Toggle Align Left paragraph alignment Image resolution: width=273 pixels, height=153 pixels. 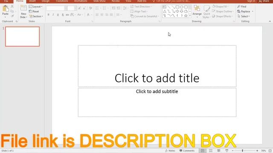click(97, 15)
